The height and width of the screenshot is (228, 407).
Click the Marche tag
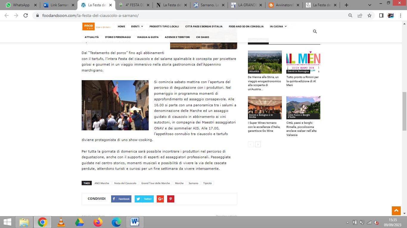[179, 183]
